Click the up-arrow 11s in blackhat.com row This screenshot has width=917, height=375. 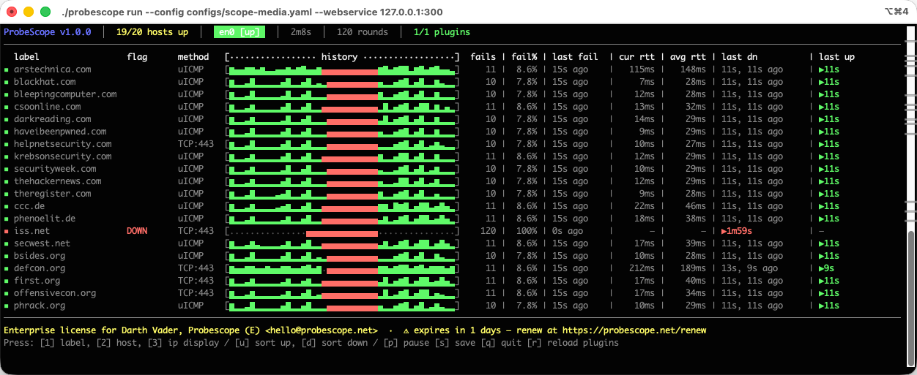click(829, 82)
